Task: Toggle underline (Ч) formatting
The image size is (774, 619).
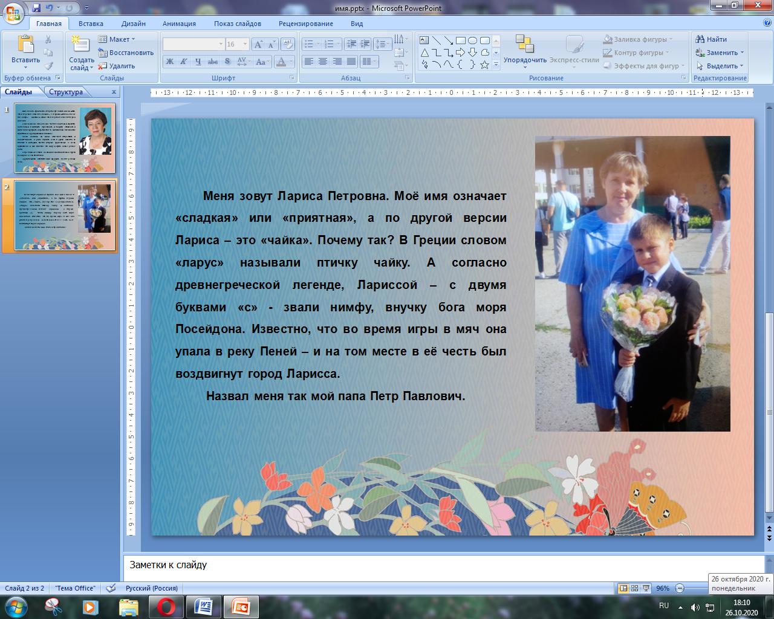Action: point(198,62)
